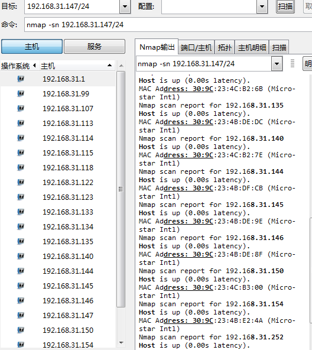Click the OS icon next to 192.168.31.1
312x350 pixels.
[x=21, y=79]
